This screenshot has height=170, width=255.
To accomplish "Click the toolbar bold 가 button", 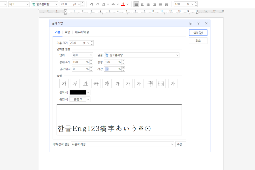I will click(91, 4).
